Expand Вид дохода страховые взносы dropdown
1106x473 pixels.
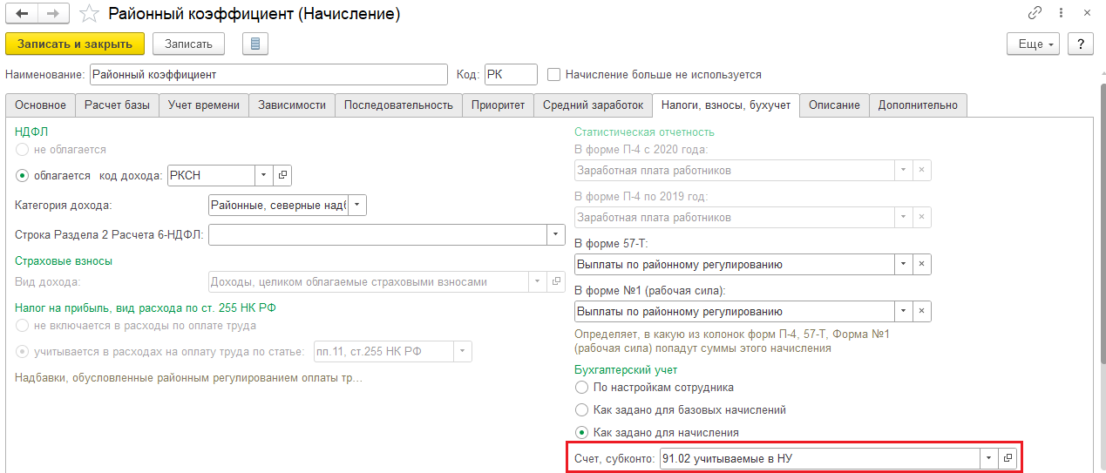click(x=539, y=281)
